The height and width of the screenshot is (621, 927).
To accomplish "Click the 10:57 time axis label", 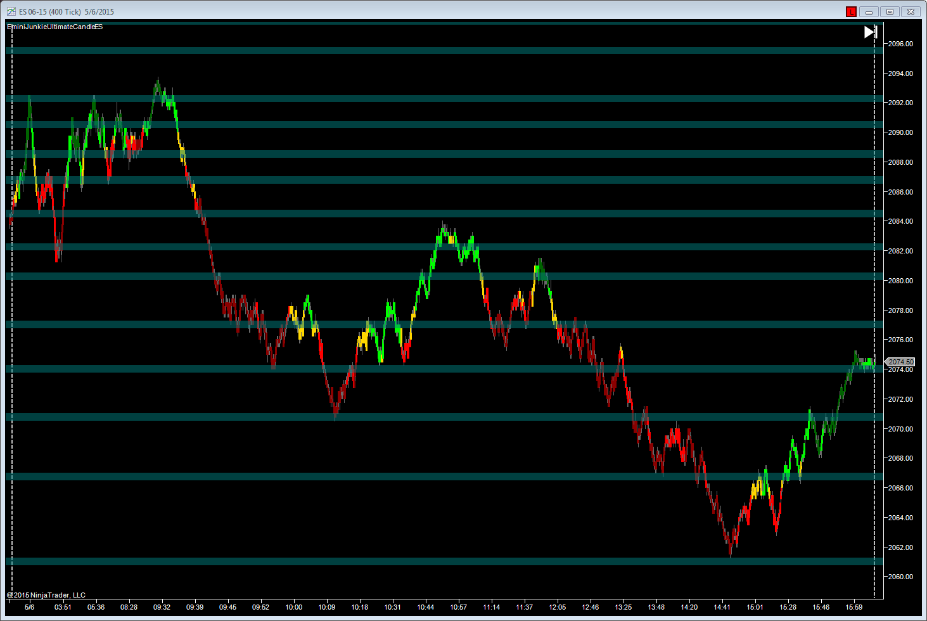I will 458,607.
